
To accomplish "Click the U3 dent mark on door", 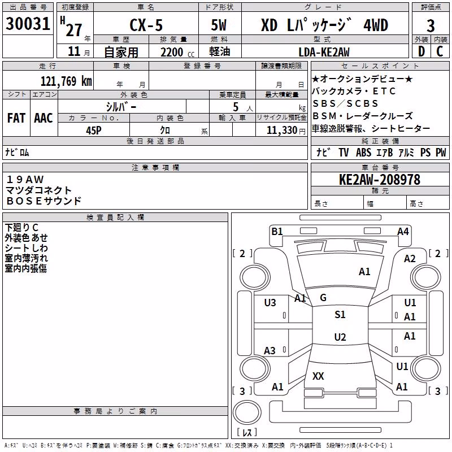I will 270,303.
